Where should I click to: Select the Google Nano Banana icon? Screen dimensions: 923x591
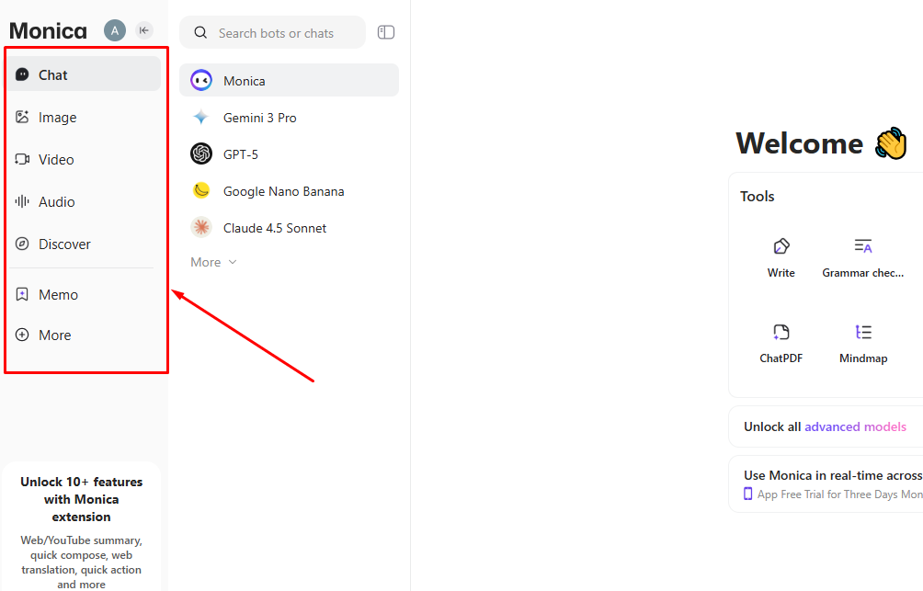pyautogui.click(x=201, y=191)
